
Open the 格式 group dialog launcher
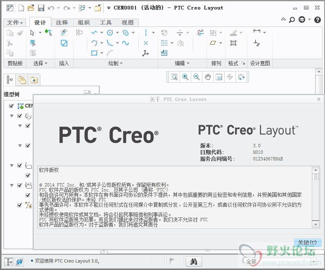[244, 63]
